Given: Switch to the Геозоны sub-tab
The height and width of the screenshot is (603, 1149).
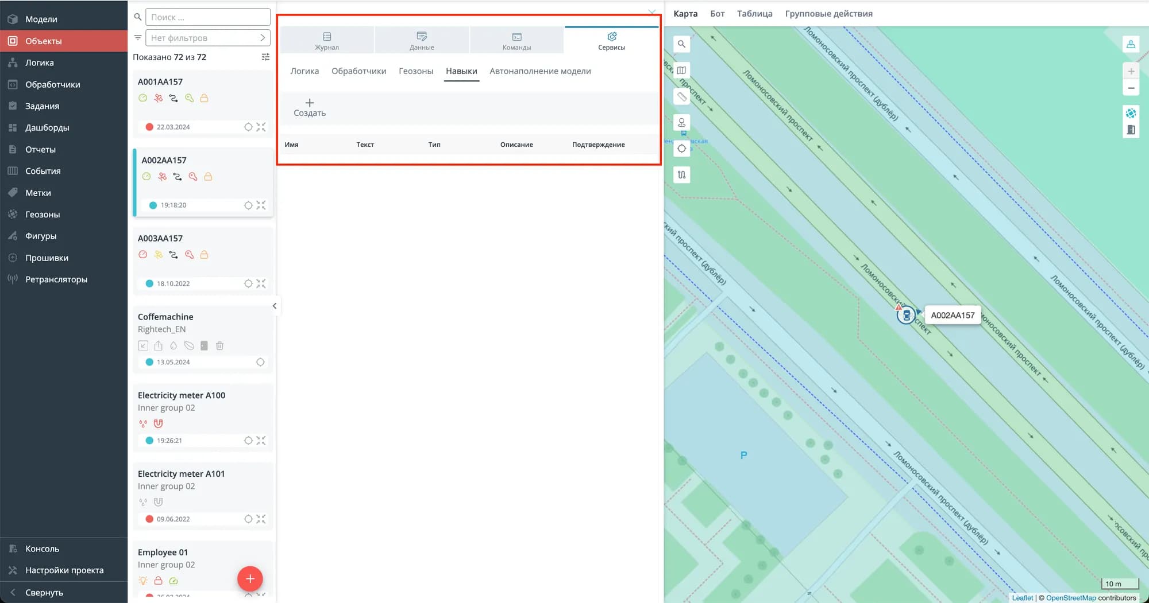Looking at the screenshot, I should 416,71.
